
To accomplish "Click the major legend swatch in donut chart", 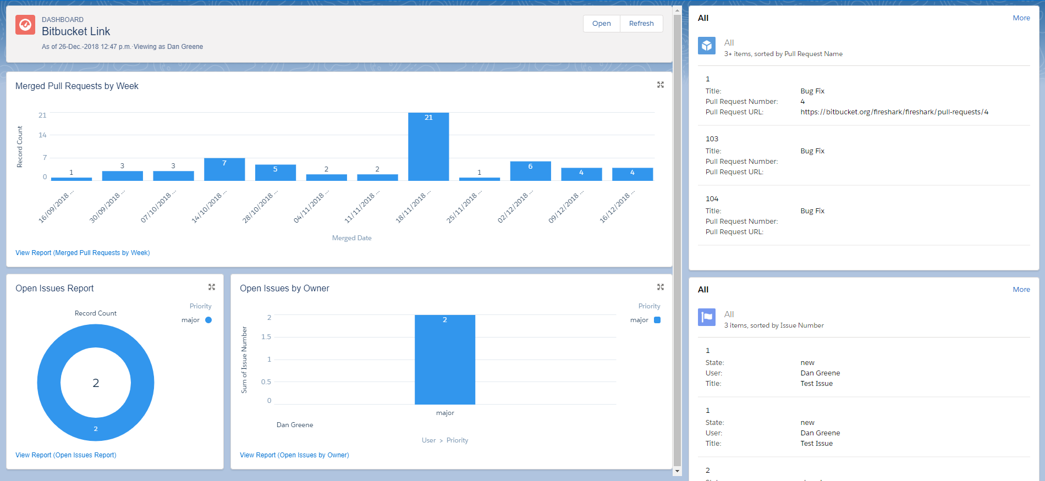I will tap(208, 320).
